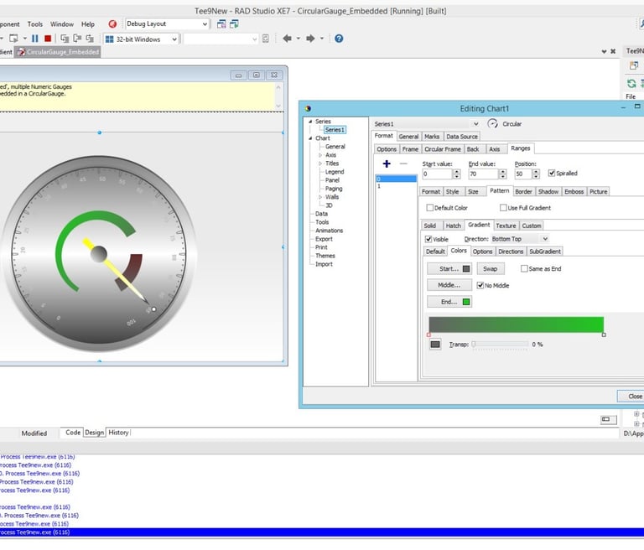This screenshot has height=550, width=644.
Task: Open the Series1 combo box
Action: (475, 123)
